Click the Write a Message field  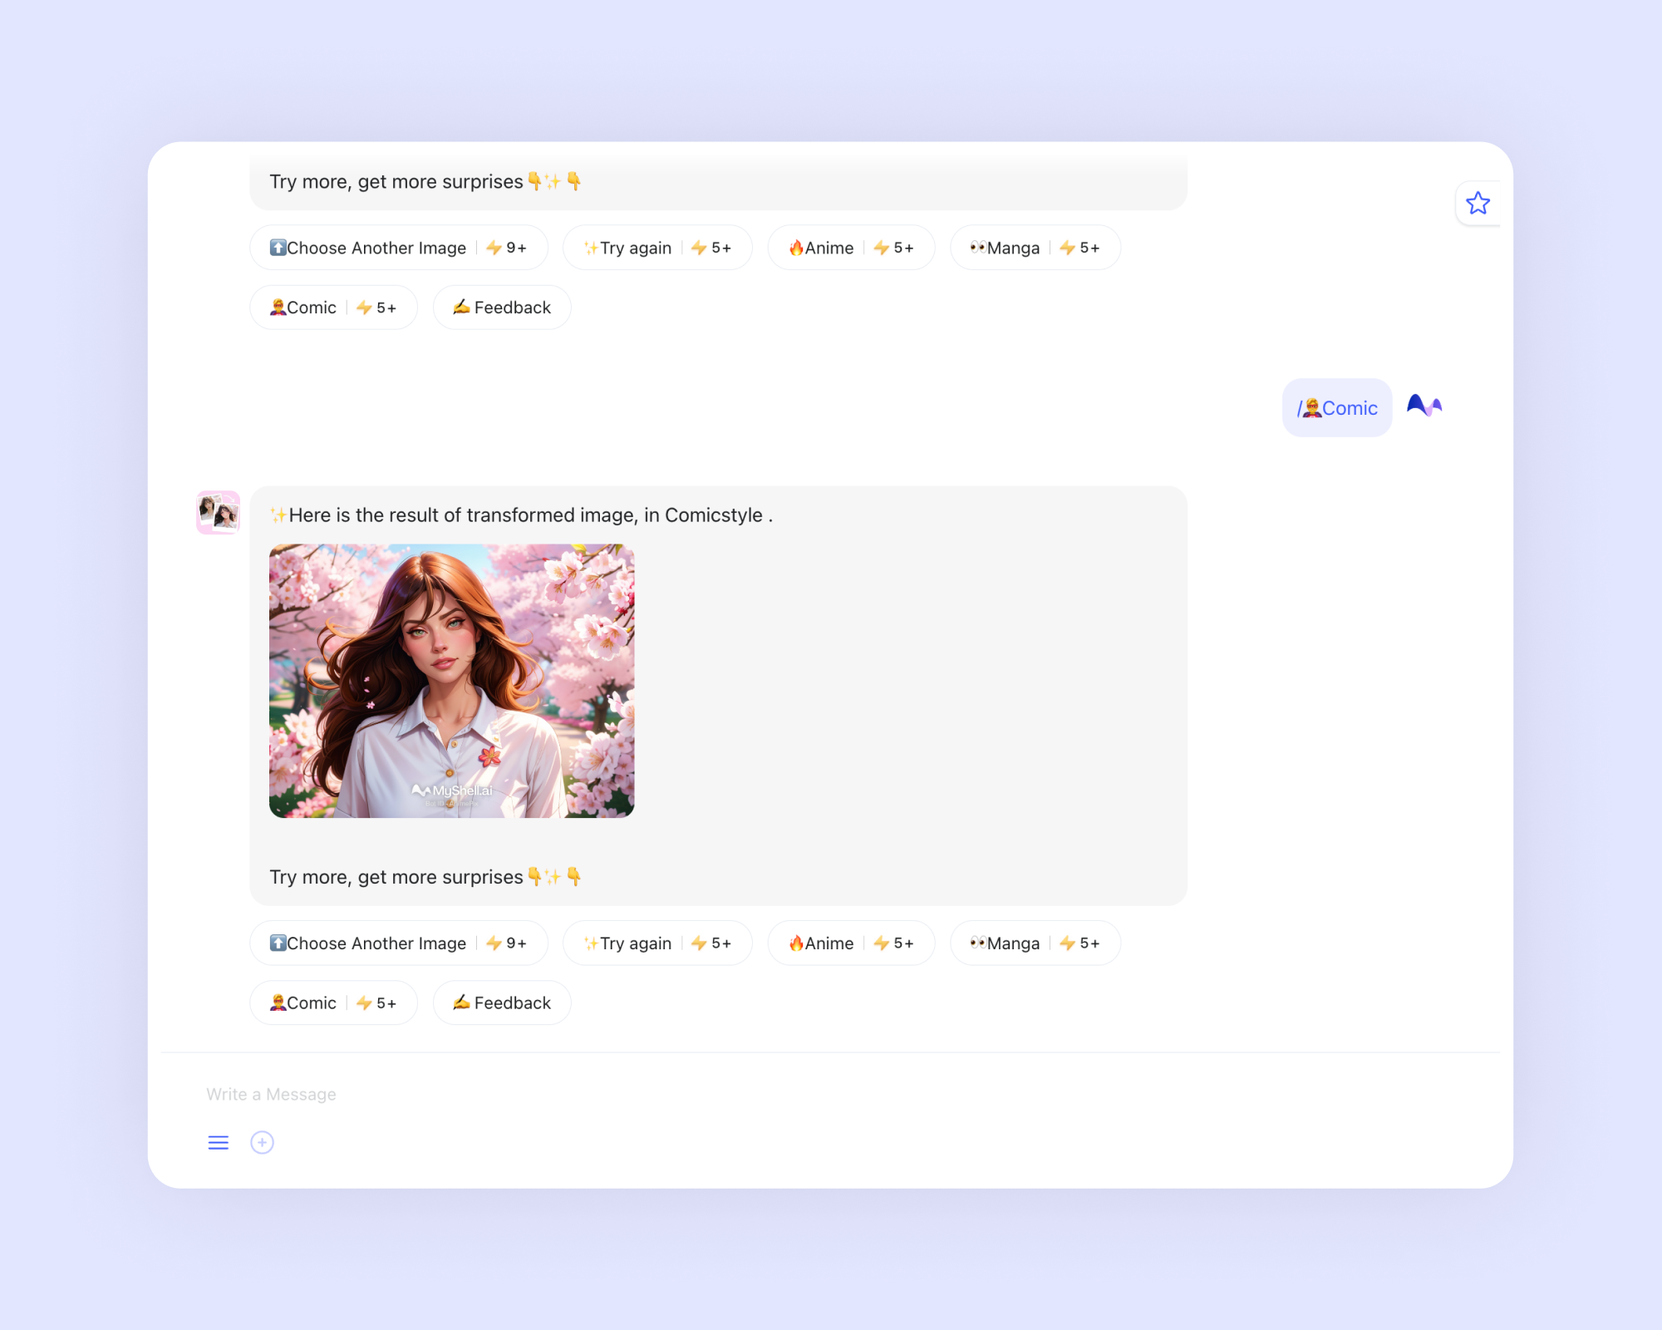(x=831, y=1094)
